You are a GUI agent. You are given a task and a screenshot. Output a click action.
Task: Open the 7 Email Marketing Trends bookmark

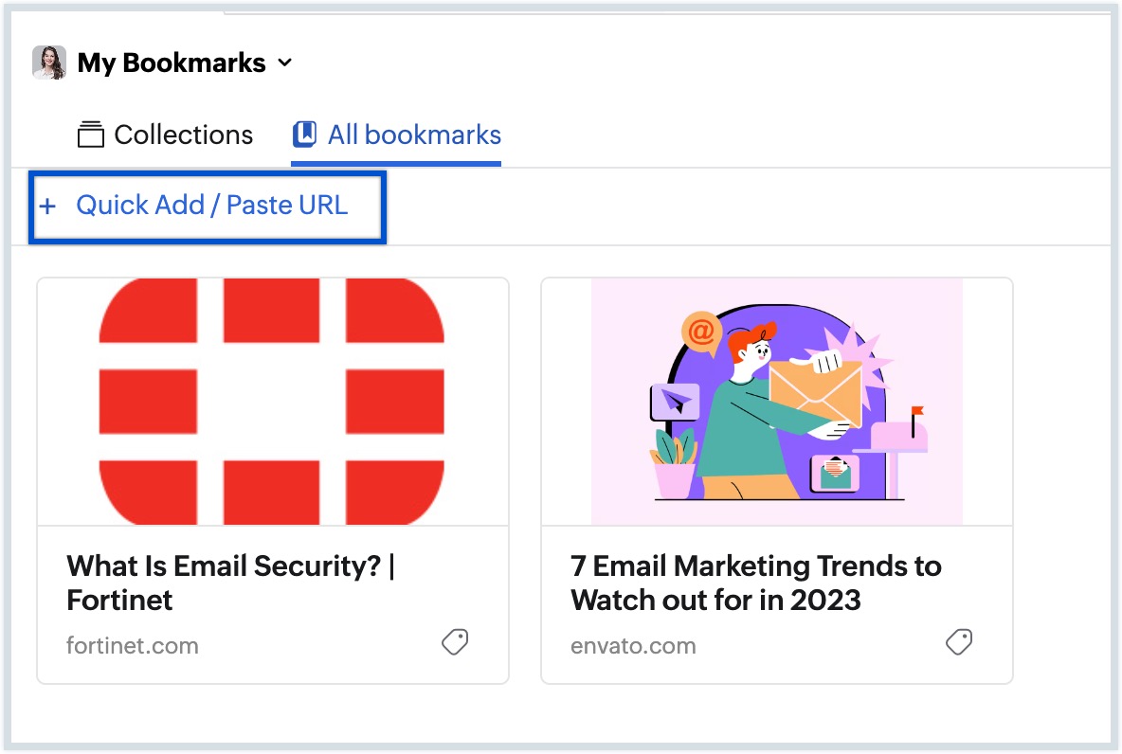point(755,582)
